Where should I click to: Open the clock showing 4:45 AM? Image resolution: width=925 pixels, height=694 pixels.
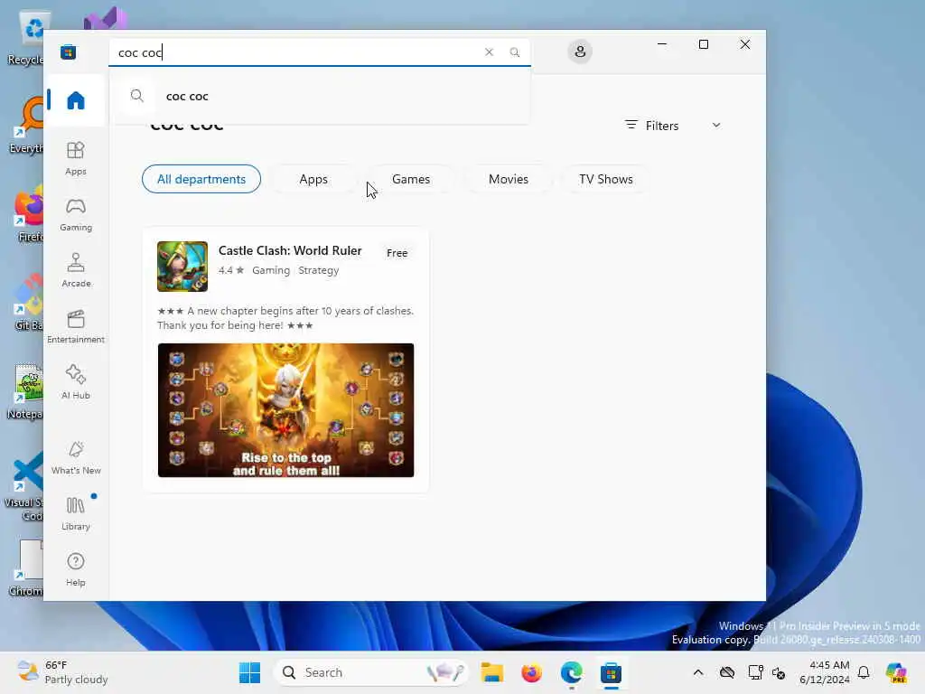825,672
